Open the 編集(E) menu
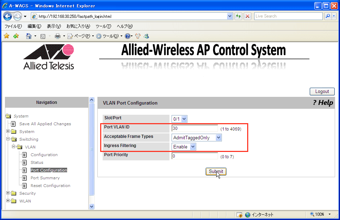Viewport: 340px width, 220px height. coord(34,26)
